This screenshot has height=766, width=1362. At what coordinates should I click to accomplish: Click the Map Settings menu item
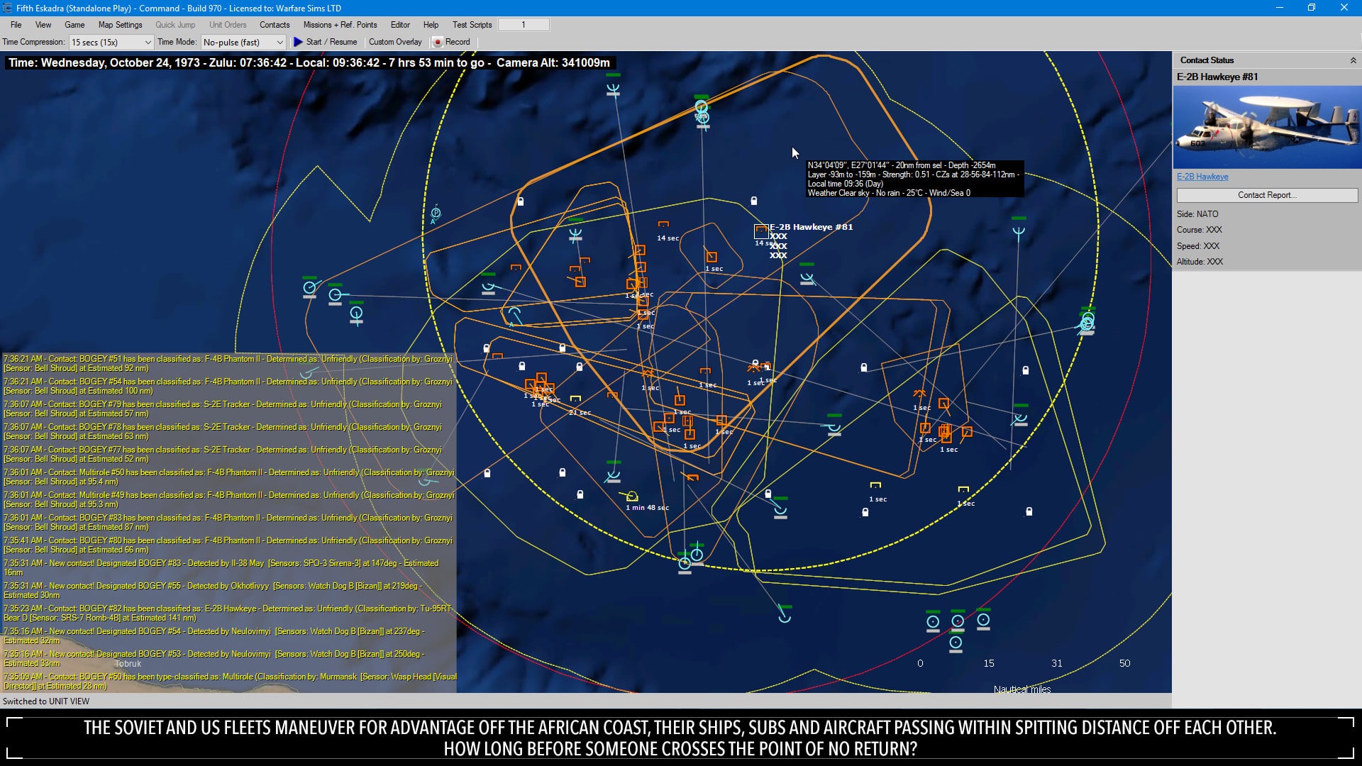[x=120, y=24]
